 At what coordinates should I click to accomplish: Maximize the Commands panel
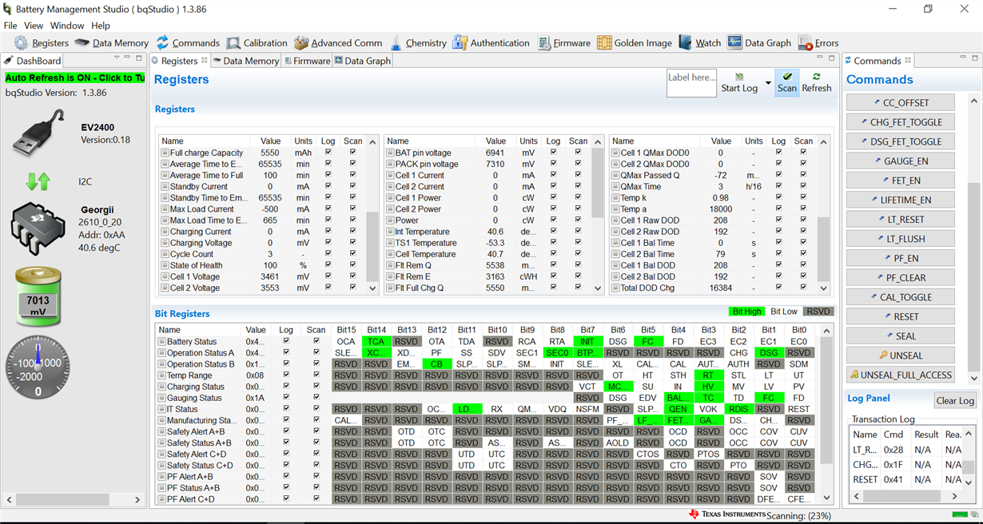tap(975, 60)
